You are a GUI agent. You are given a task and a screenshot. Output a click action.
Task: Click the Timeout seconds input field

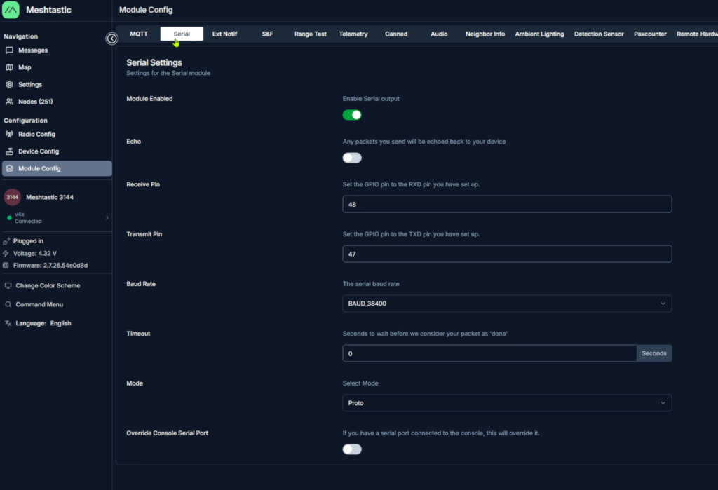489,353
